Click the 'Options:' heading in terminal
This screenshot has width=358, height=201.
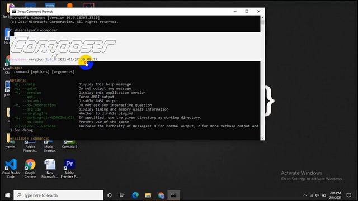[x=18, y=80]
